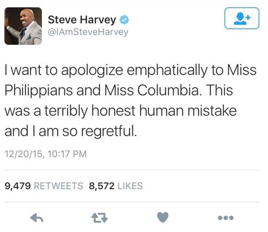Click the word apologize in the tweet
The height and width of the screenshot is (232, 268).
tap(92, 71)
